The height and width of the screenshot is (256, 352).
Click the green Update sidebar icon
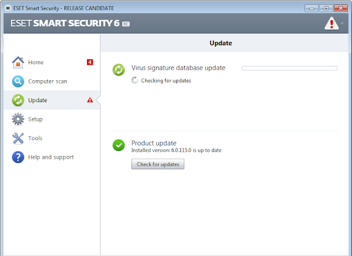(18, 100)
